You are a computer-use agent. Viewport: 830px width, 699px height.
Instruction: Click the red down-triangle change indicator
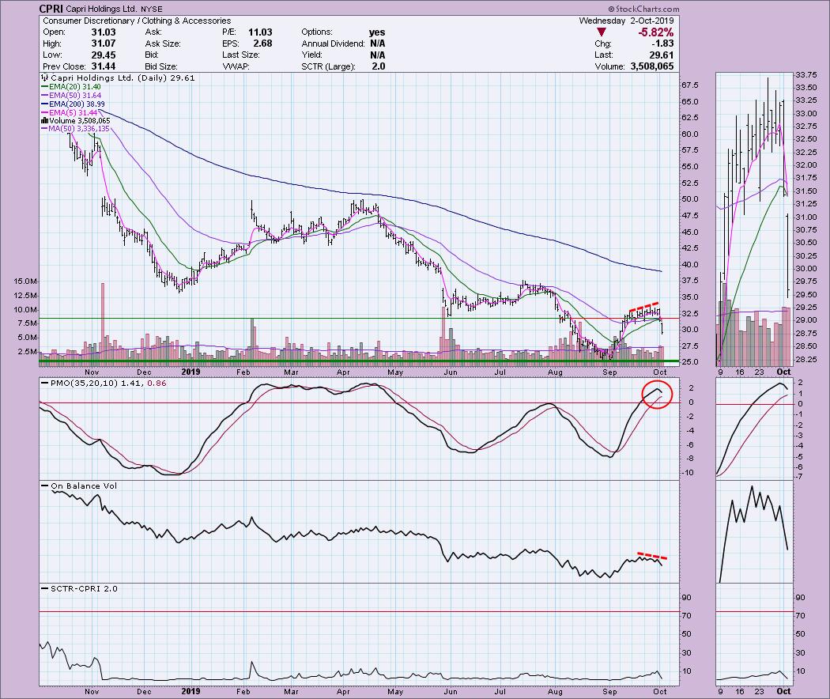(603, 31)
